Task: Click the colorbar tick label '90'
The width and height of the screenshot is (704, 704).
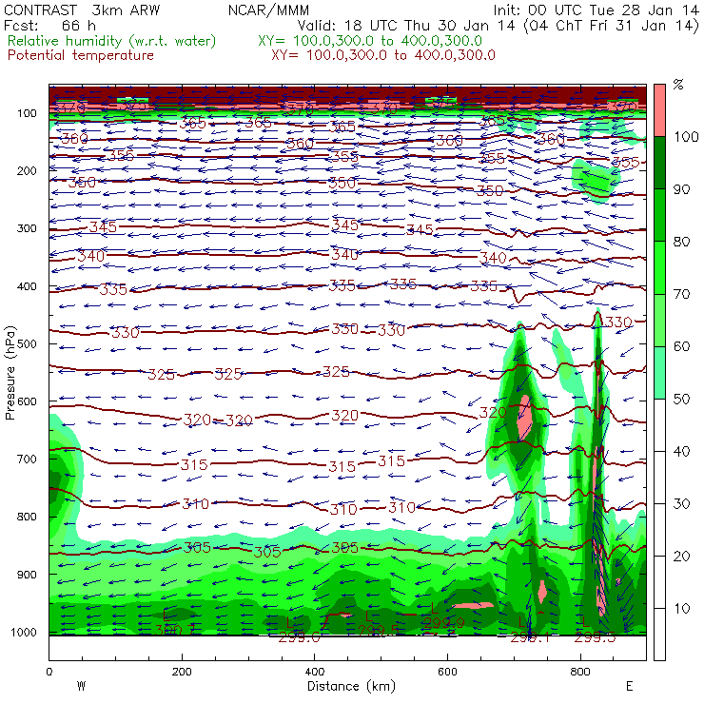Action: coord(682,189)
